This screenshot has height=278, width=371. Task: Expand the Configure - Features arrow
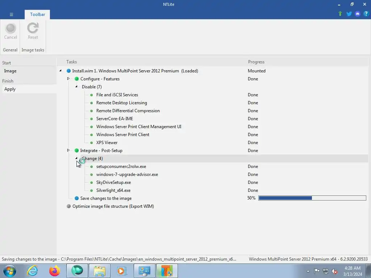68,79
